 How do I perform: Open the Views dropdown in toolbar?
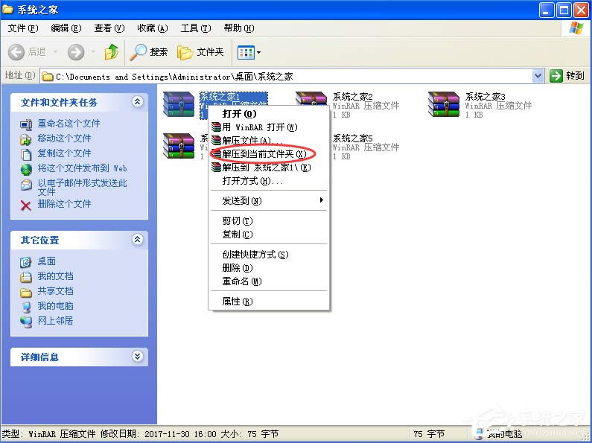[x=249, y=52]
